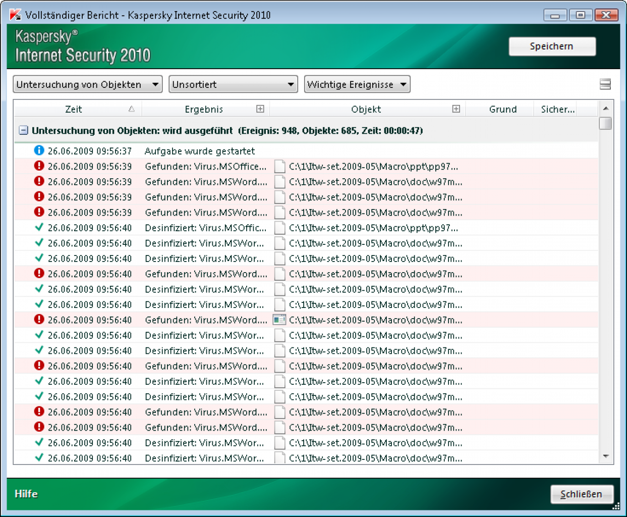
Task: Click the Kaspersky logo in the title bar
Action: click(15, 15)
